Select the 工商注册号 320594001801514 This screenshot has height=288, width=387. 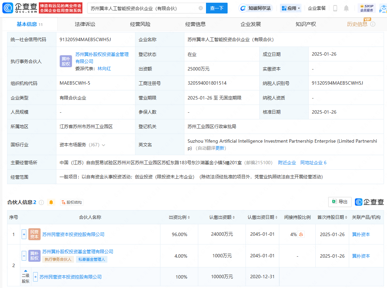click(207, 83)
